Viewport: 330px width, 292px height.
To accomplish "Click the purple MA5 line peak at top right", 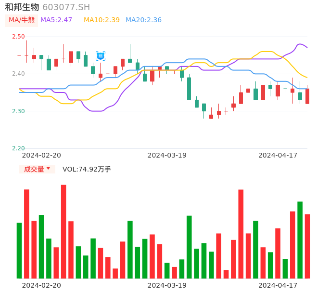I will (x=301, y=44).
